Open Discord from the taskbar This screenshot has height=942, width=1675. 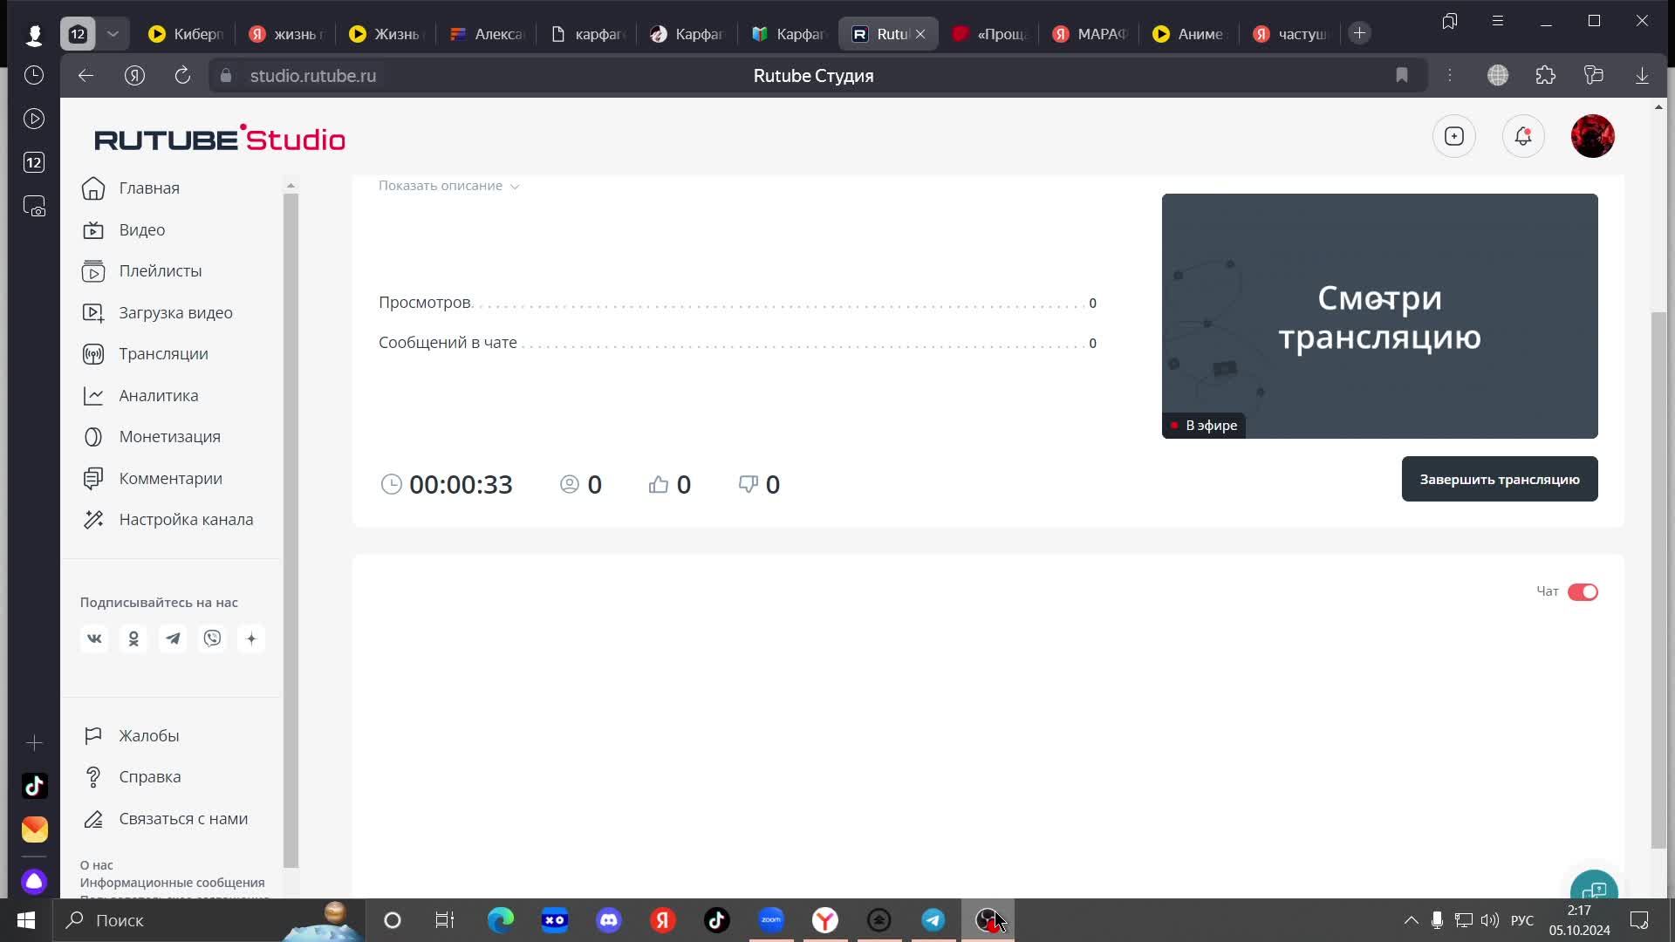point(609,920)
